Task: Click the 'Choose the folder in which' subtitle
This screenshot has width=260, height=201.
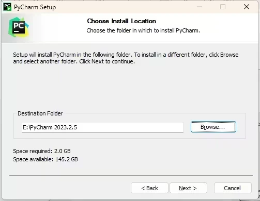Action: tap(143, 30)
